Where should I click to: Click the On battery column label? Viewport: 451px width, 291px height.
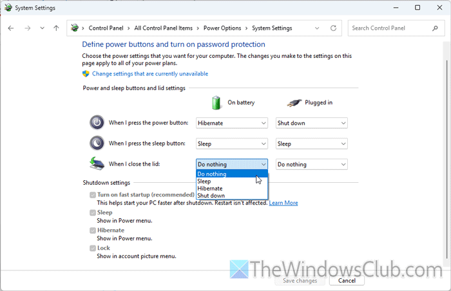241,102
